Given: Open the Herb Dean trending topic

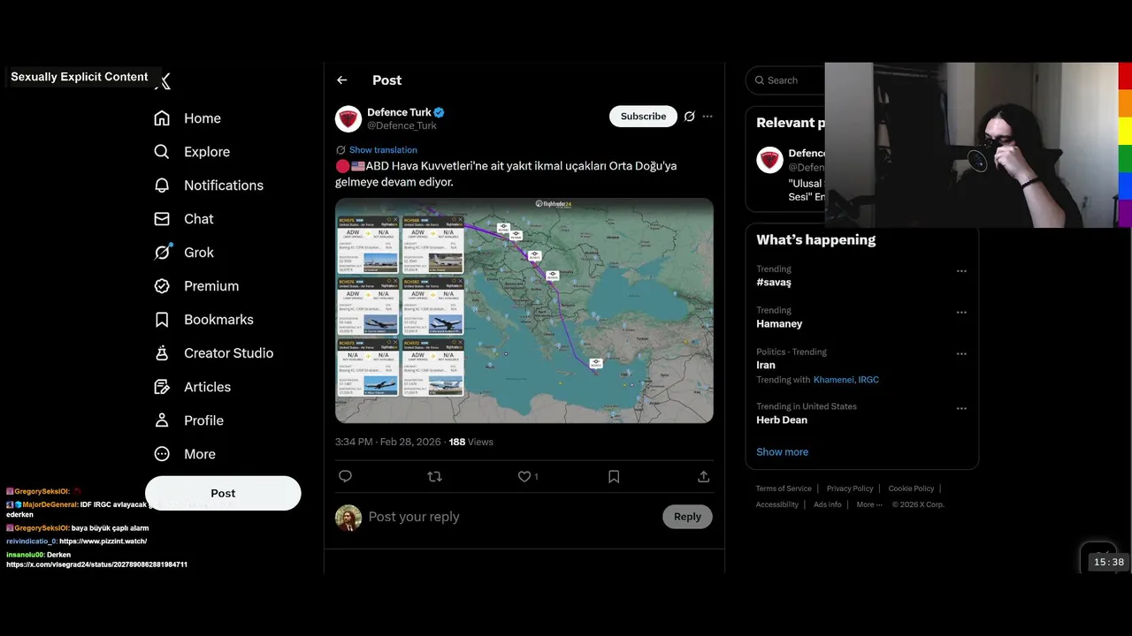Looking at the screenshot, I should click(x=782, y=420).
